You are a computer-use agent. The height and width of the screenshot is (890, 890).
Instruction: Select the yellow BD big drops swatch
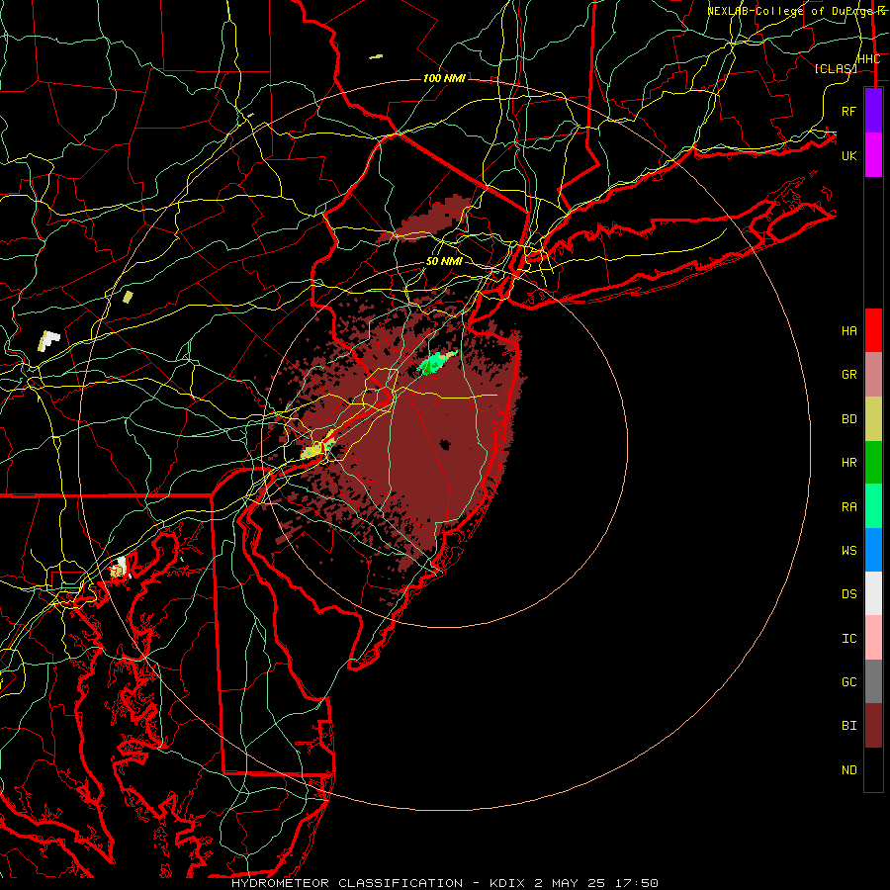[x=873, y=419]
